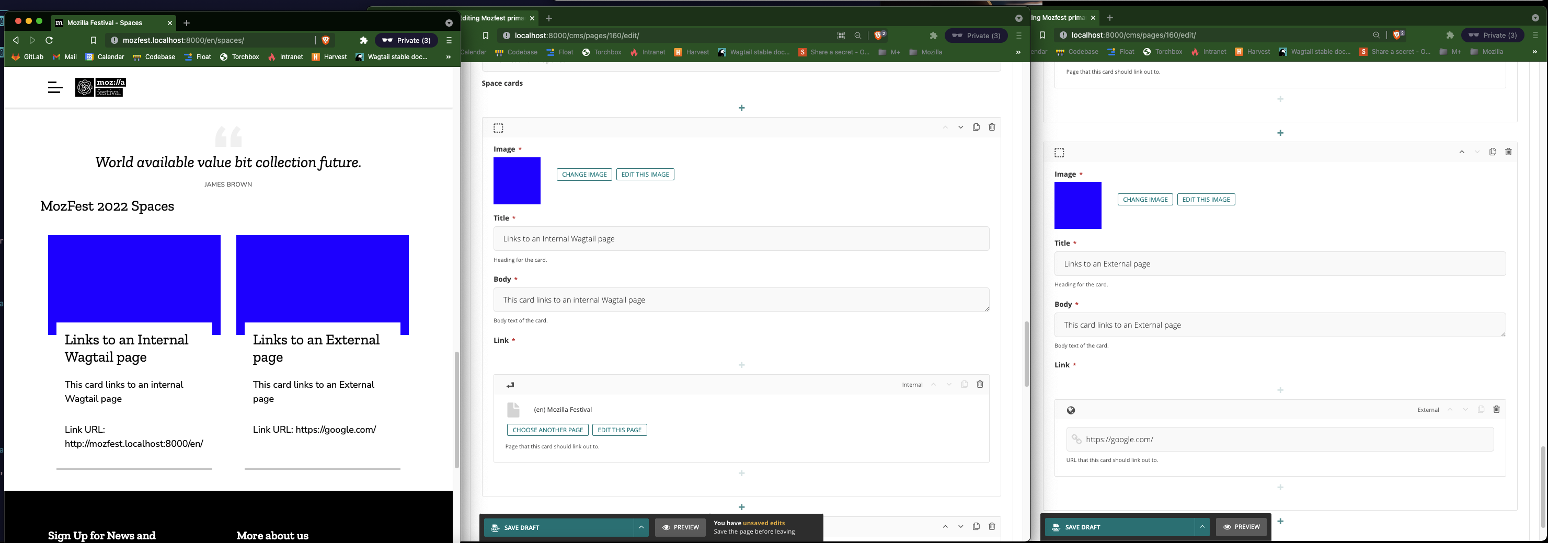Open Brave shields in middle browser window
The width and height of the screenshot is (1548, 543).
point(880,36)
